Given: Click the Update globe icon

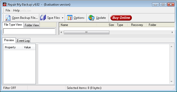Looking at the screenshot, I should tap(91, 18).
